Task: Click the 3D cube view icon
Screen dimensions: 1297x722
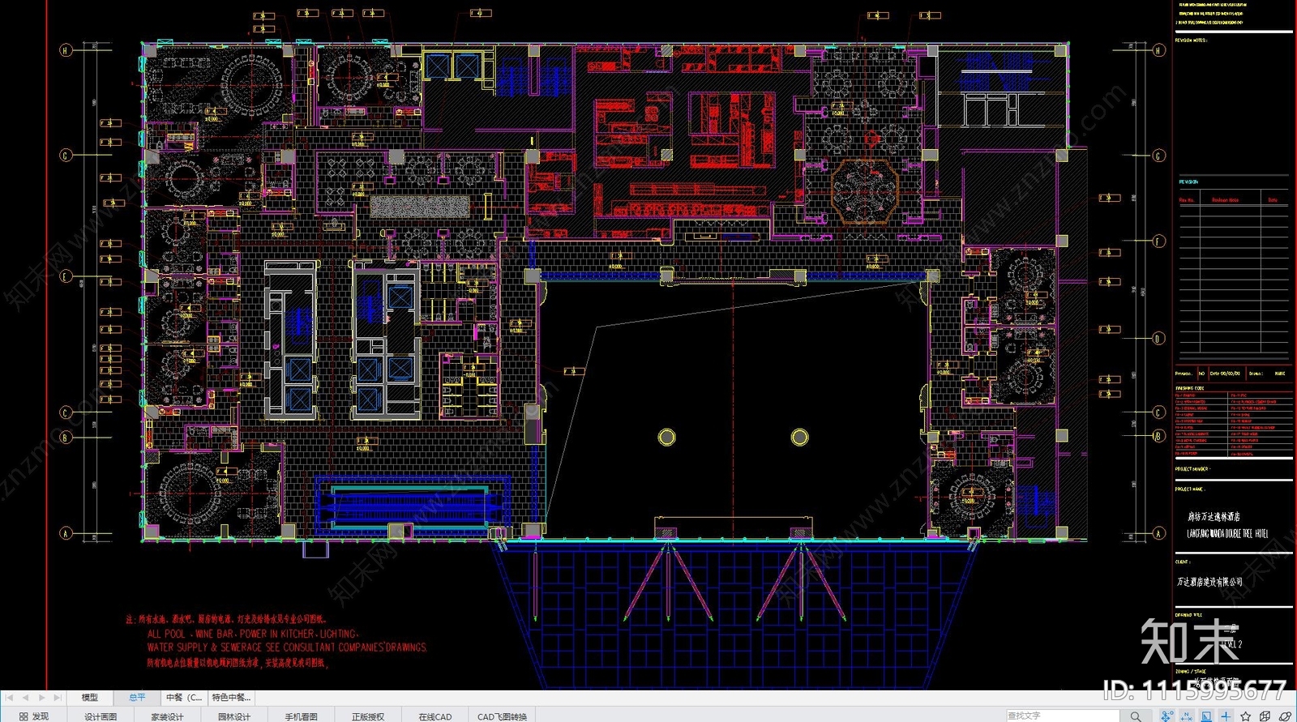Action: click(x=1265, y=716)
